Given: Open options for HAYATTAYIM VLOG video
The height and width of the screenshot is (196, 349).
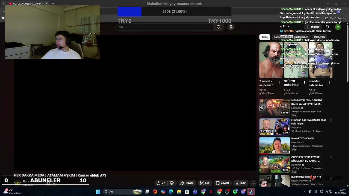Looking at the screenshot, I should (331, 139).
